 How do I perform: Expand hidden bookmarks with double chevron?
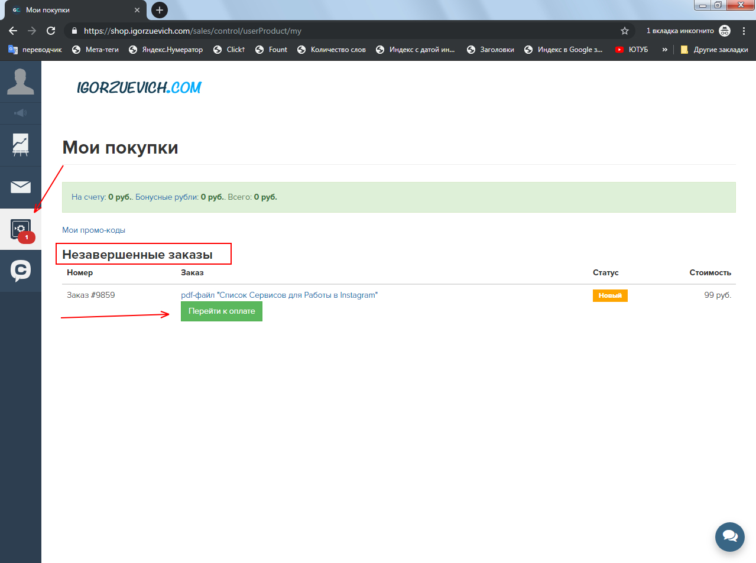click(x=665, y=50)
